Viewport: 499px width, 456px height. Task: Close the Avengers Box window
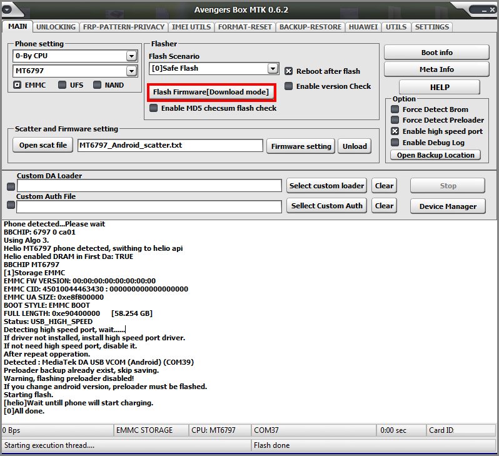click(x=492, y=10)
